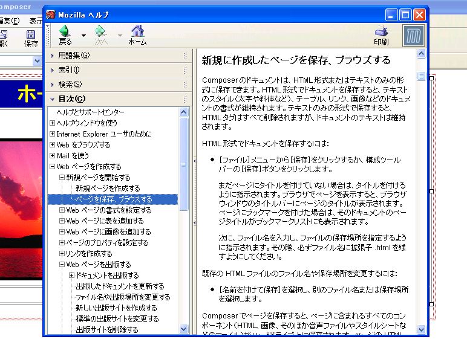Click contents tree scroll-up arrow

[184, 112]
